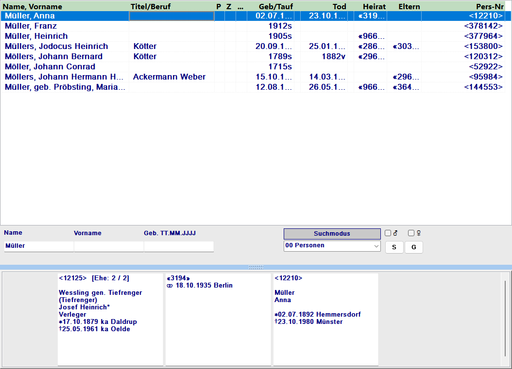Screen dimensions: 512x369
Task: Select the row for Müller, Franz
Action: coord(31,26)
